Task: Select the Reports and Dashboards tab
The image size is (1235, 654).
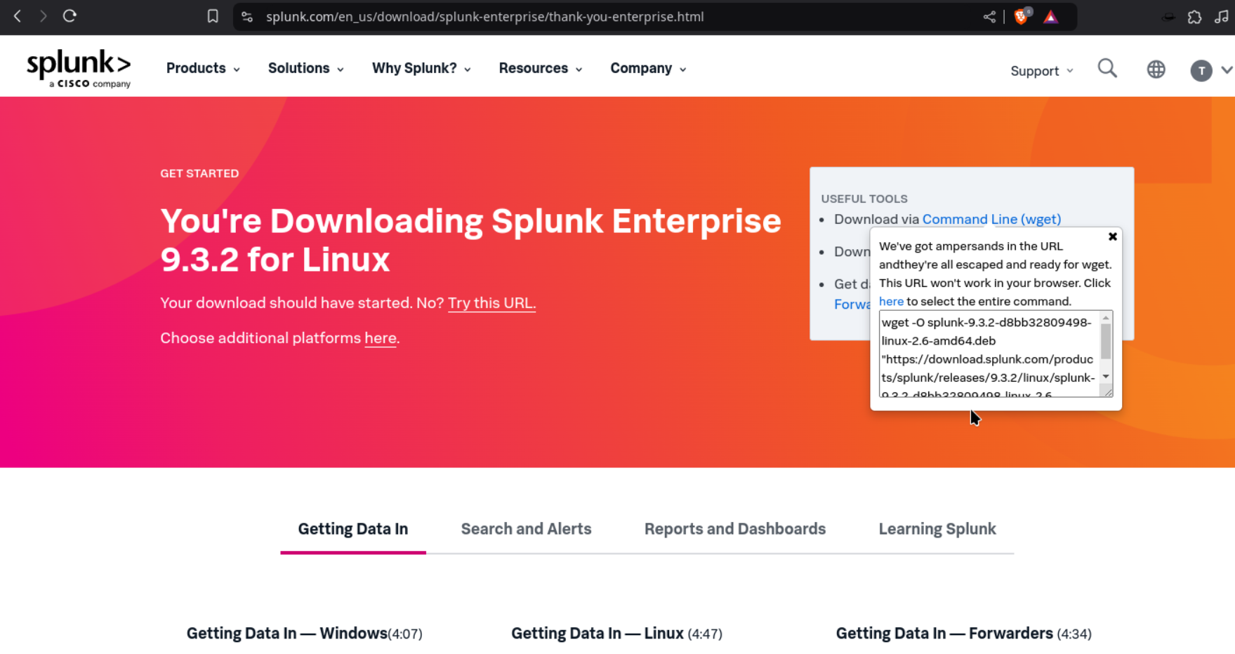Action: click(x=734, y=529)
